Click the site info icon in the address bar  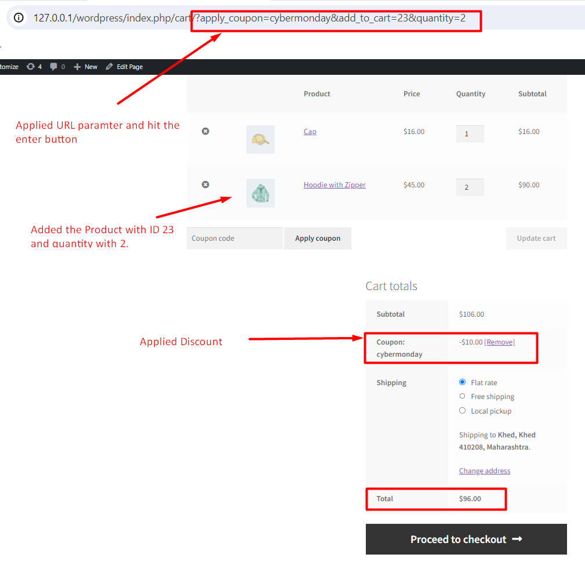click(19, 17)
